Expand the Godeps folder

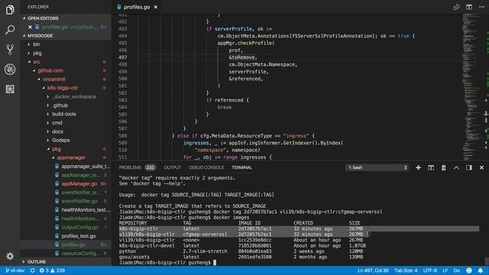[x=61, y=141]
